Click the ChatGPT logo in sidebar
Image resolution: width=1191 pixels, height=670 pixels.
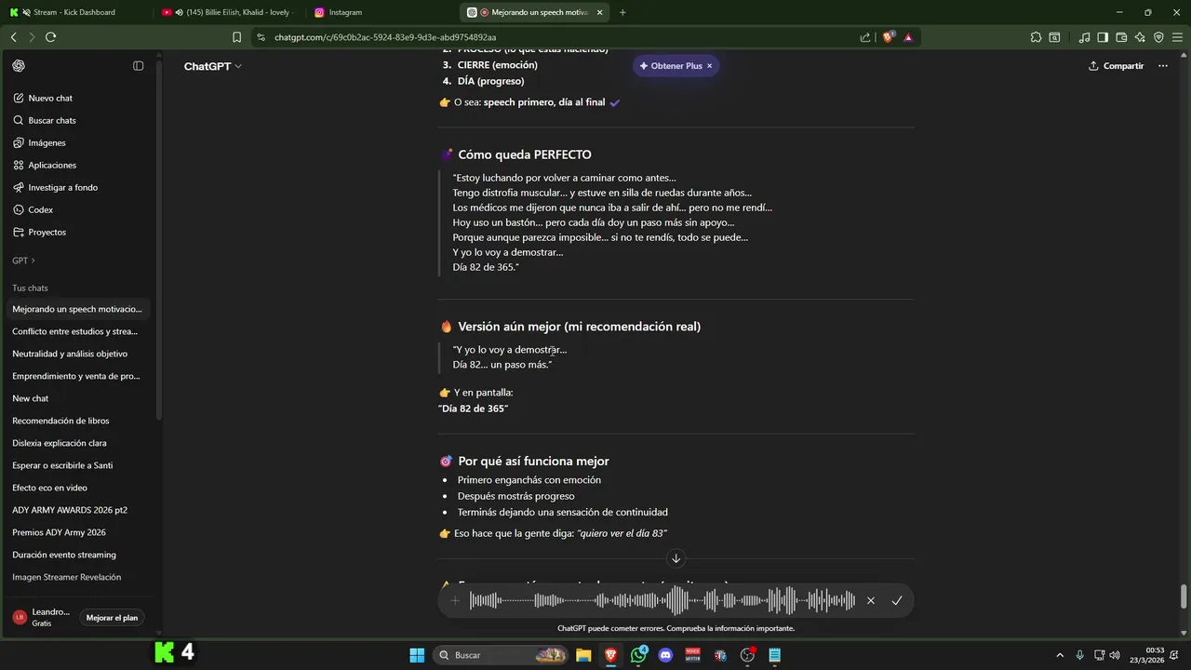[x=19, y=66]
